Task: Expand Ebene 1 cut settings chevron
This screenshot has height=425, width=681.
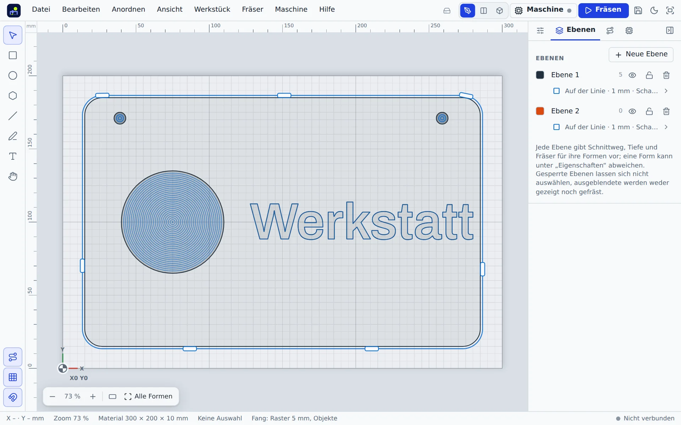Action: click(x=666, y=91)
